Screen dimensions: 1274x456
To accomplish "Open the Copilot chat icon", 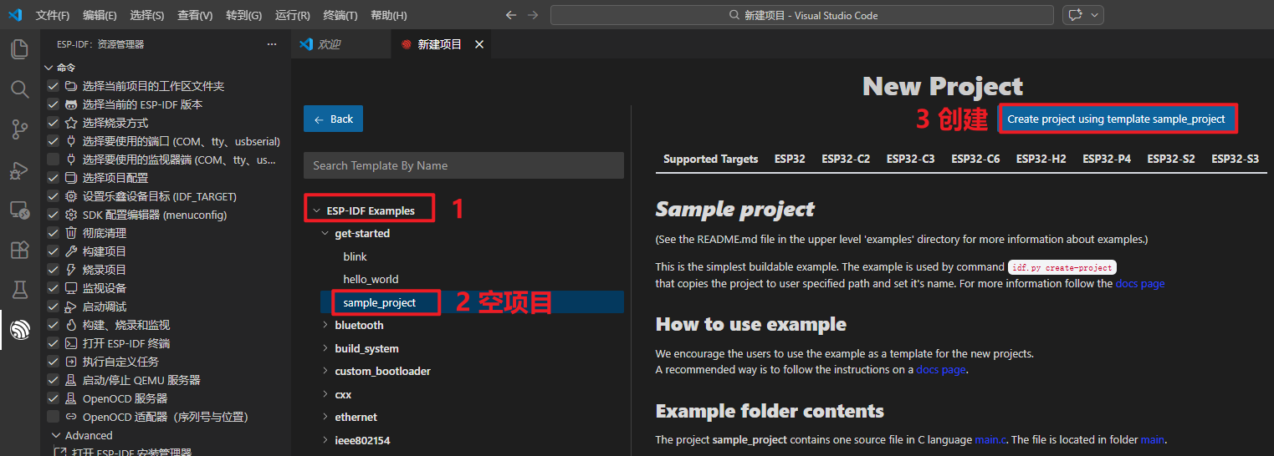I will [x=1074, y=15].
